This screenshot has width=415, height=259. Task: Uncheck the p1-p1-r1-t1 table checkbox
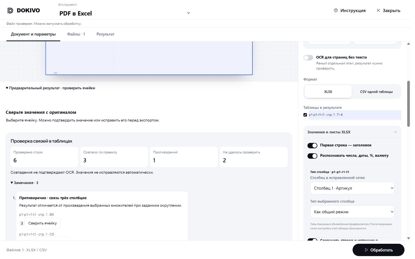pyautogui.click(x=305, y=115)
